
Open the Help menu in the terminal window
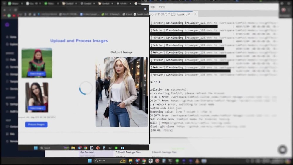tap(162, 7)
